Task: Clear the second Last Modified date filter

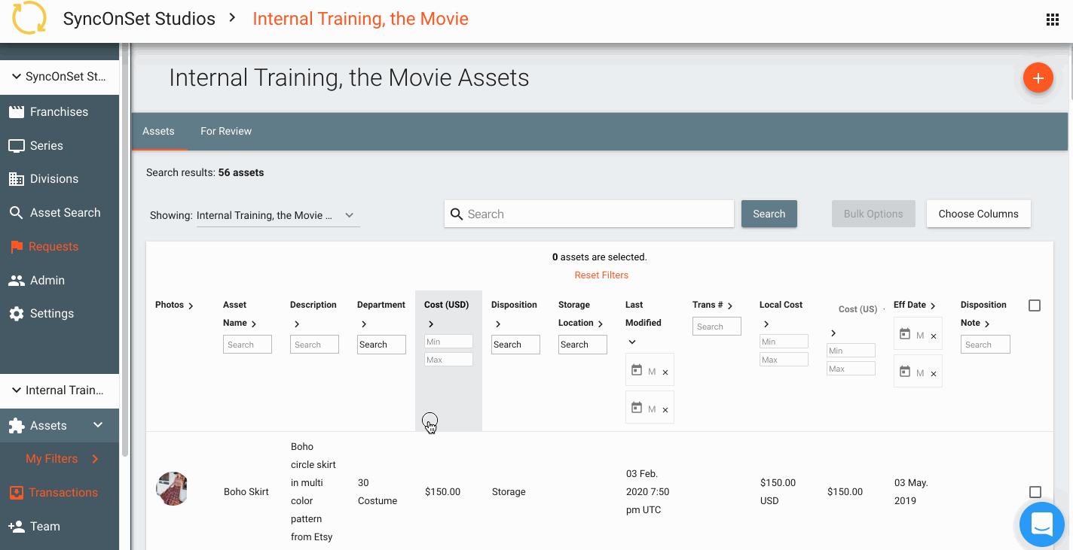Action: tap(665, 410)
